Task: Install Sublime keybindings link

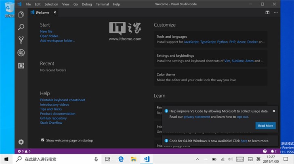Action: (237, 61)
